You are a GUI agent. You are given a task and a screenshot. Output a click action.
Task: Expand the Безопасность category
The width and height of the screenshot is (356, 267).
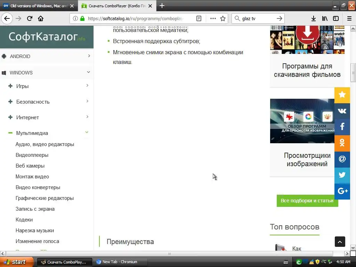[x=48, y=102]
